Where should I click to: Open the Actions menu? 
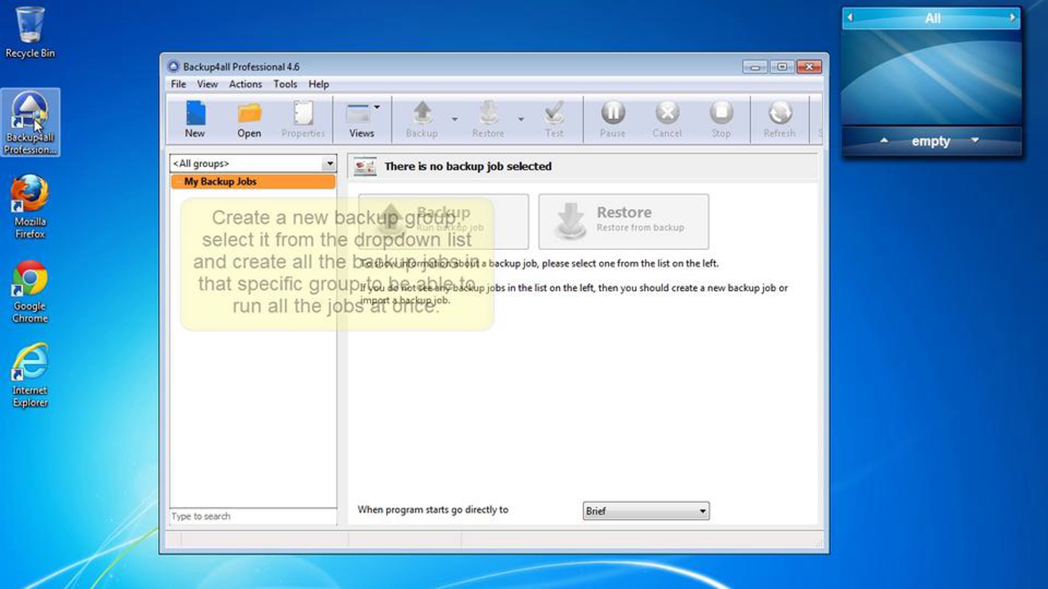point(245,84)
